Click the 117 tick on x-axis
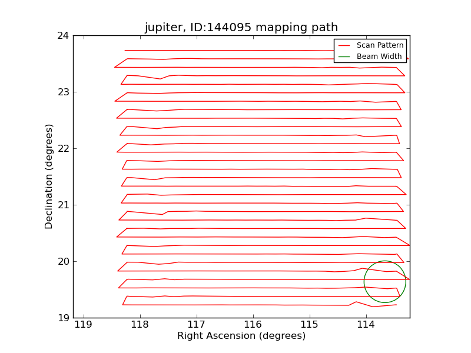 [197, 325]
